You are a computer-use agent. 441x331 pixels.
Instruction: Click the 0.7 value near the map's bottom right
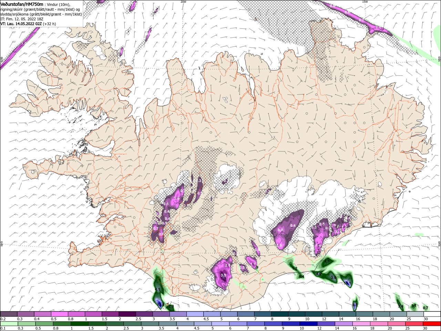[425, 308]
